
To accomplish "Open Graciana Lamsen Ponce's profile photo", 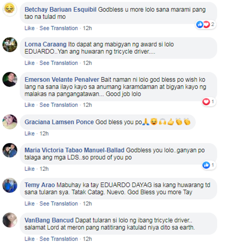I will click(x=10, y=122).
